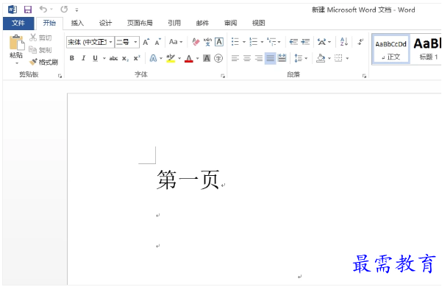This screenshot has height=287, width=442.
Task: Switch to the 设计 tab
Action: (x=105, y=23)
